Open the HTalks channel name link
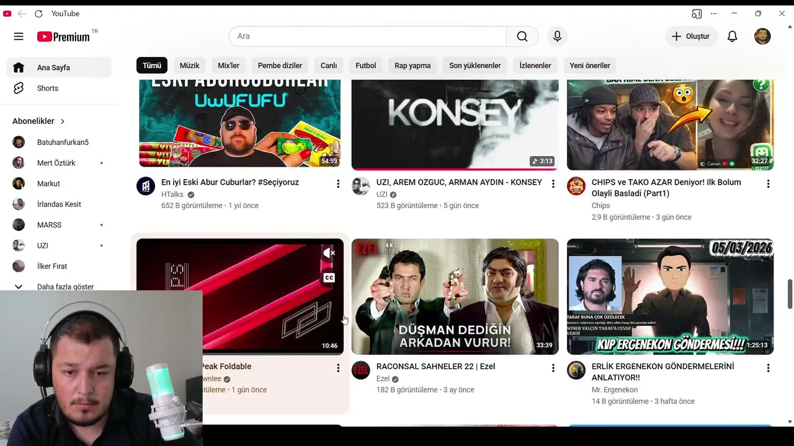 click(172, 195)
